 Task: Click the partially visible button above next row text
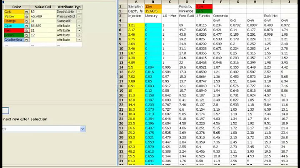(x=5, y=111)
